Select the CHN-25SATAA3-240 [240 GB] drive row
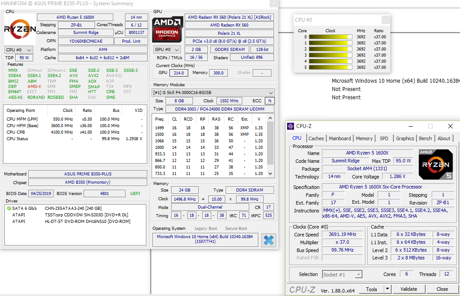The image size is (460, 296). [75, 209]
